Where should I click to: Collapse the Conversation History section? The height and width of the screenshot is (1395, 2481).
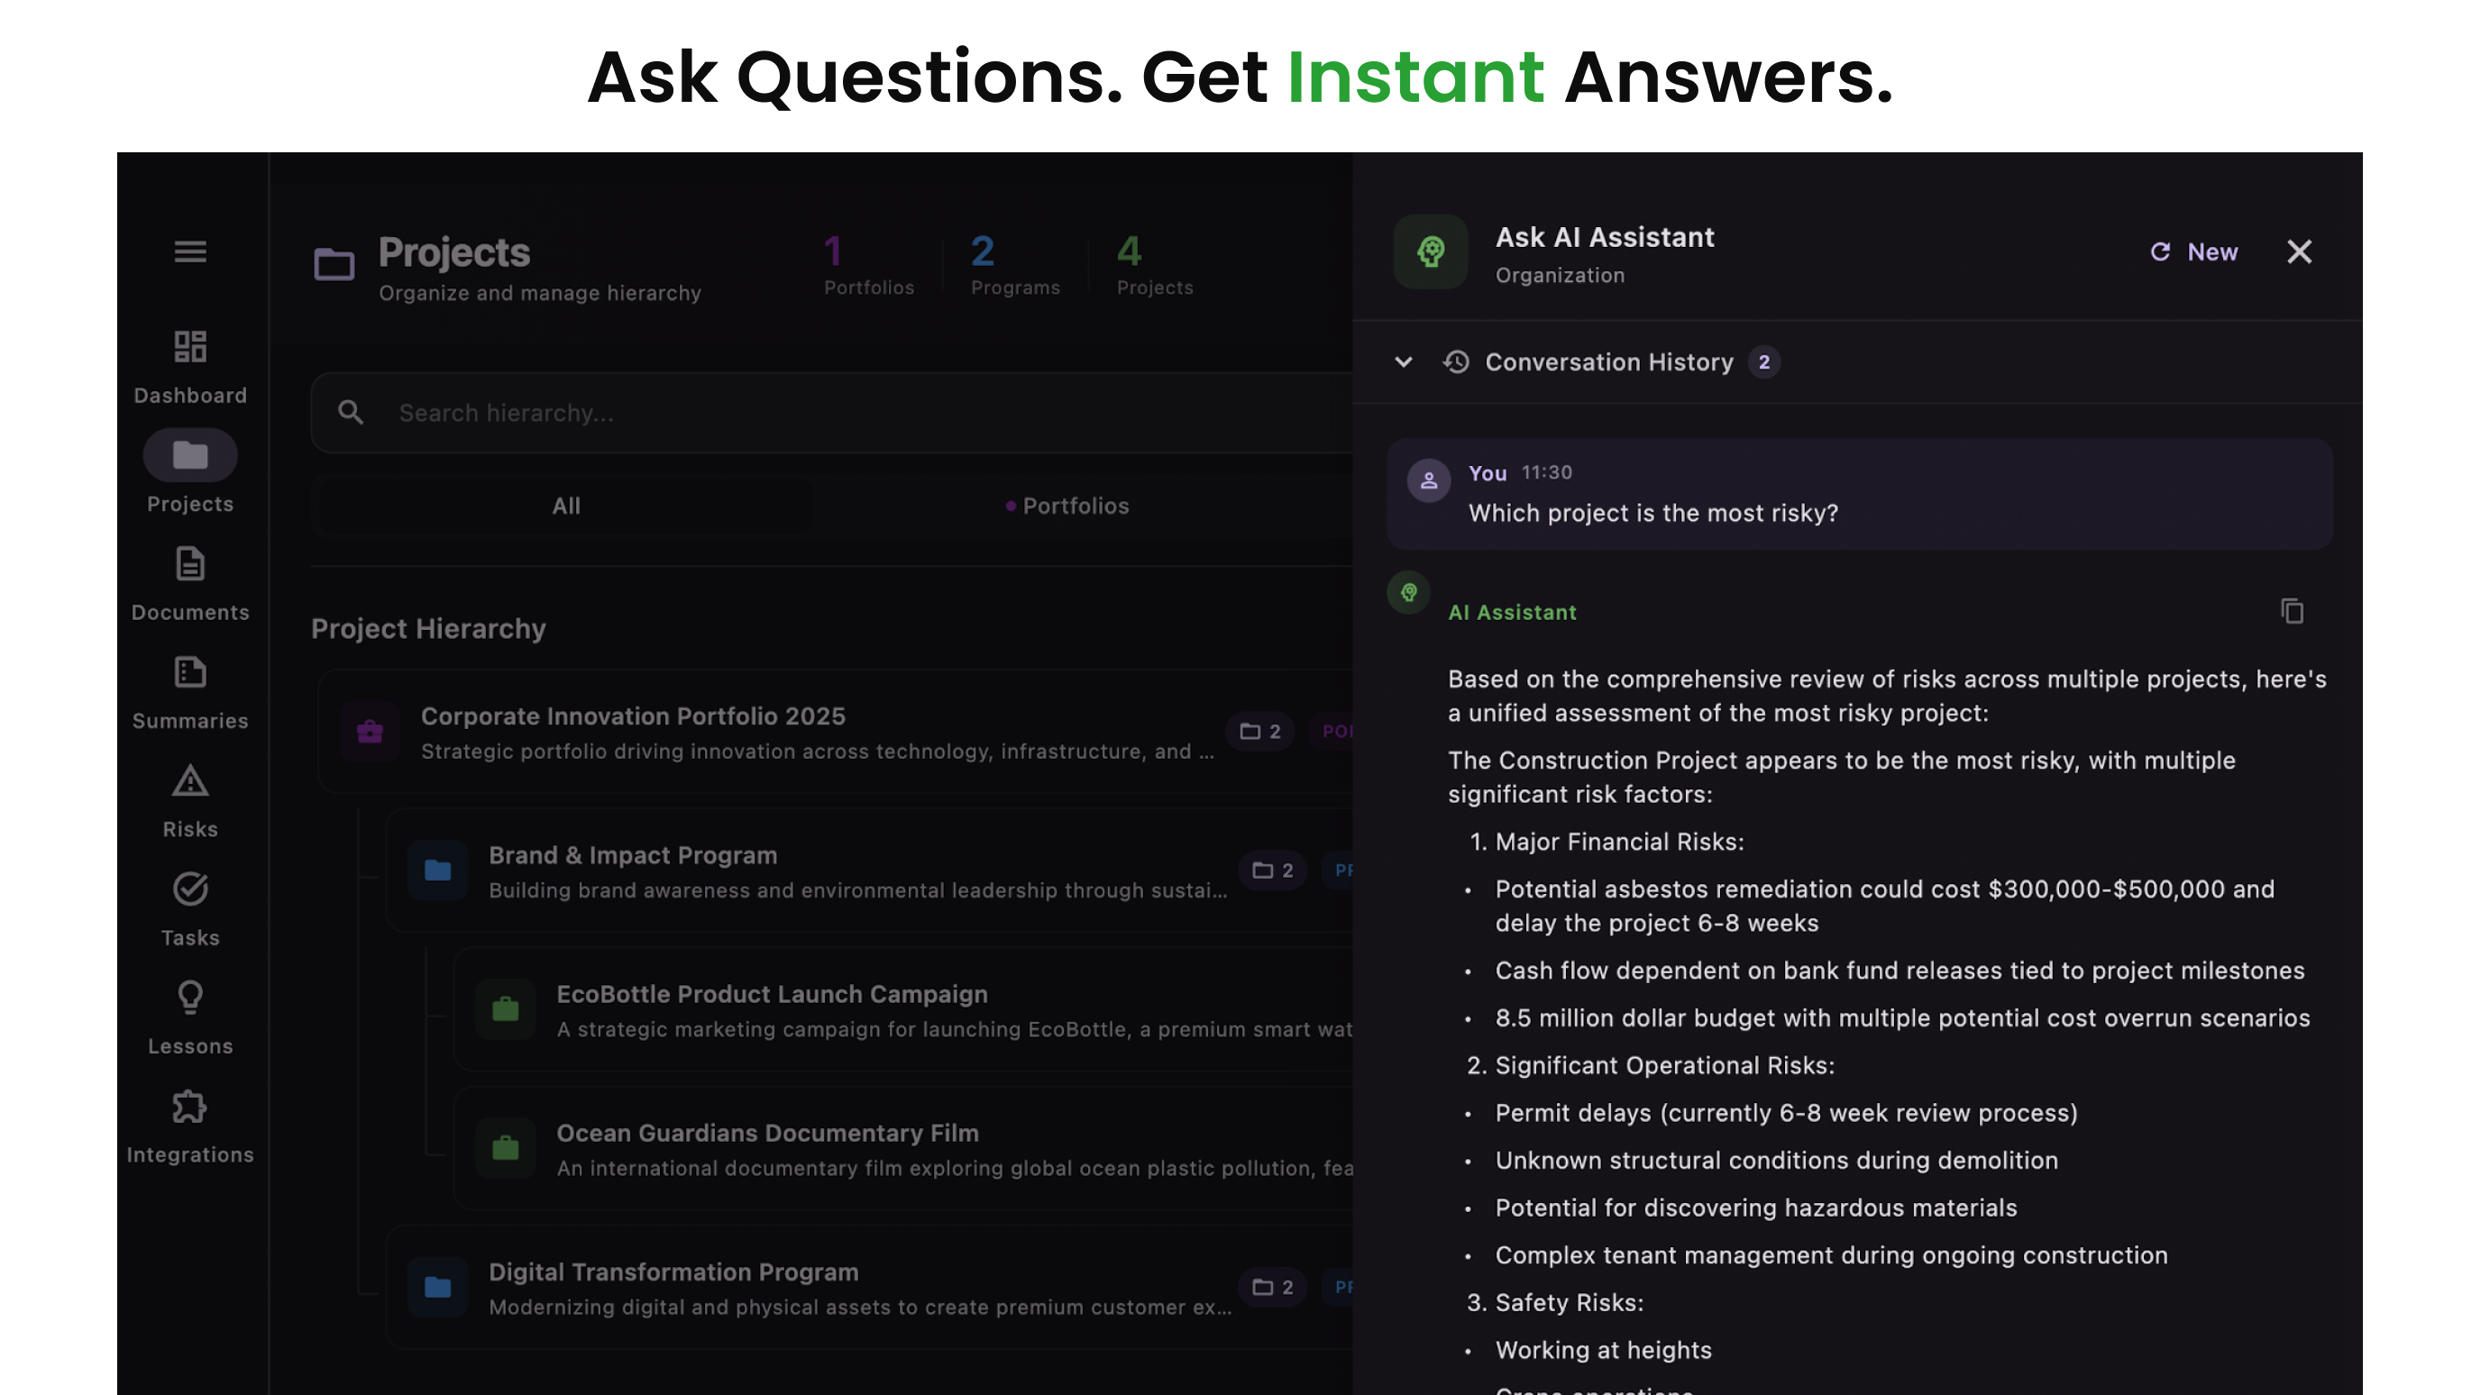(1404, 363)
